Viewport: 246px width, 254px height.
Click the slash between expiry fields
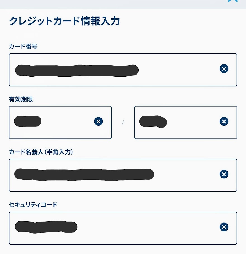(x=123, y=122)
